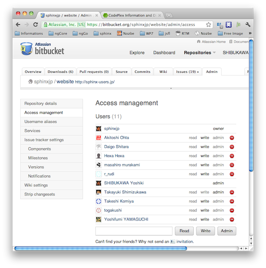
Task: Remove Daigo Shitara with the red minus icon
Action: click(x=232, y=147)
